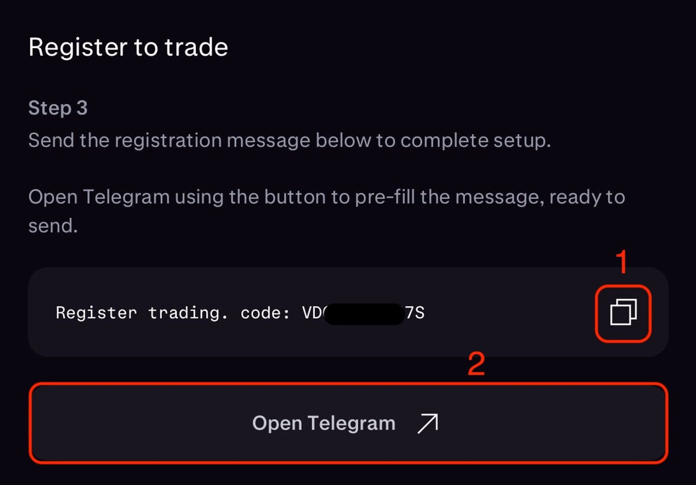Copy the registration message to clipboard
This screenshot has width=696, height=485.
(x=623, y=312)
